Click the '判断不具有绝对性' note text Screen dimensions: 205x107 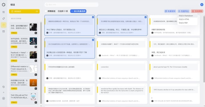158,30
